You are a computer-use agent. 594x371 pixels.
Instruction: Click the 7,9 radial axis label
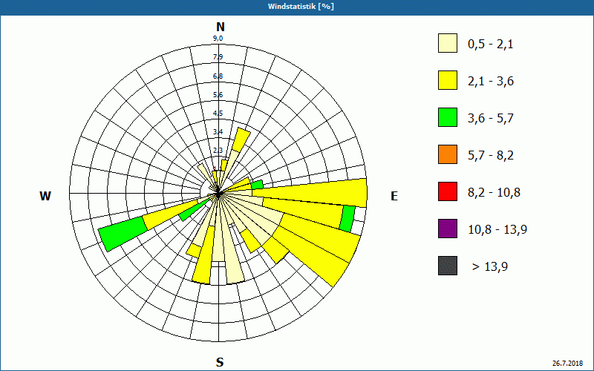(x=218, y=57)
